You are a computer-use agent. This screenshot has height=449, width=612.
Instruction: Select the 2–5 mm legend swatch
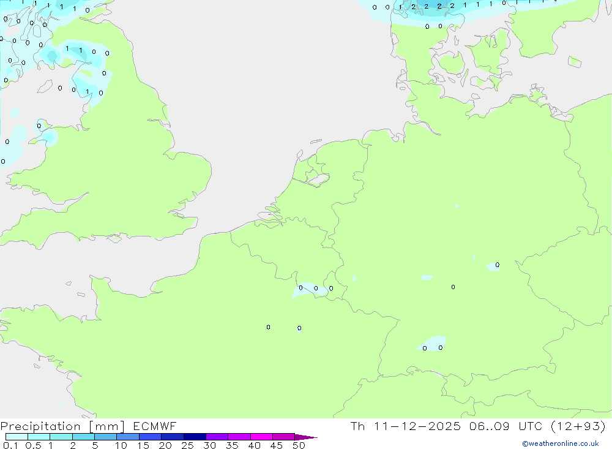(83, 437)
